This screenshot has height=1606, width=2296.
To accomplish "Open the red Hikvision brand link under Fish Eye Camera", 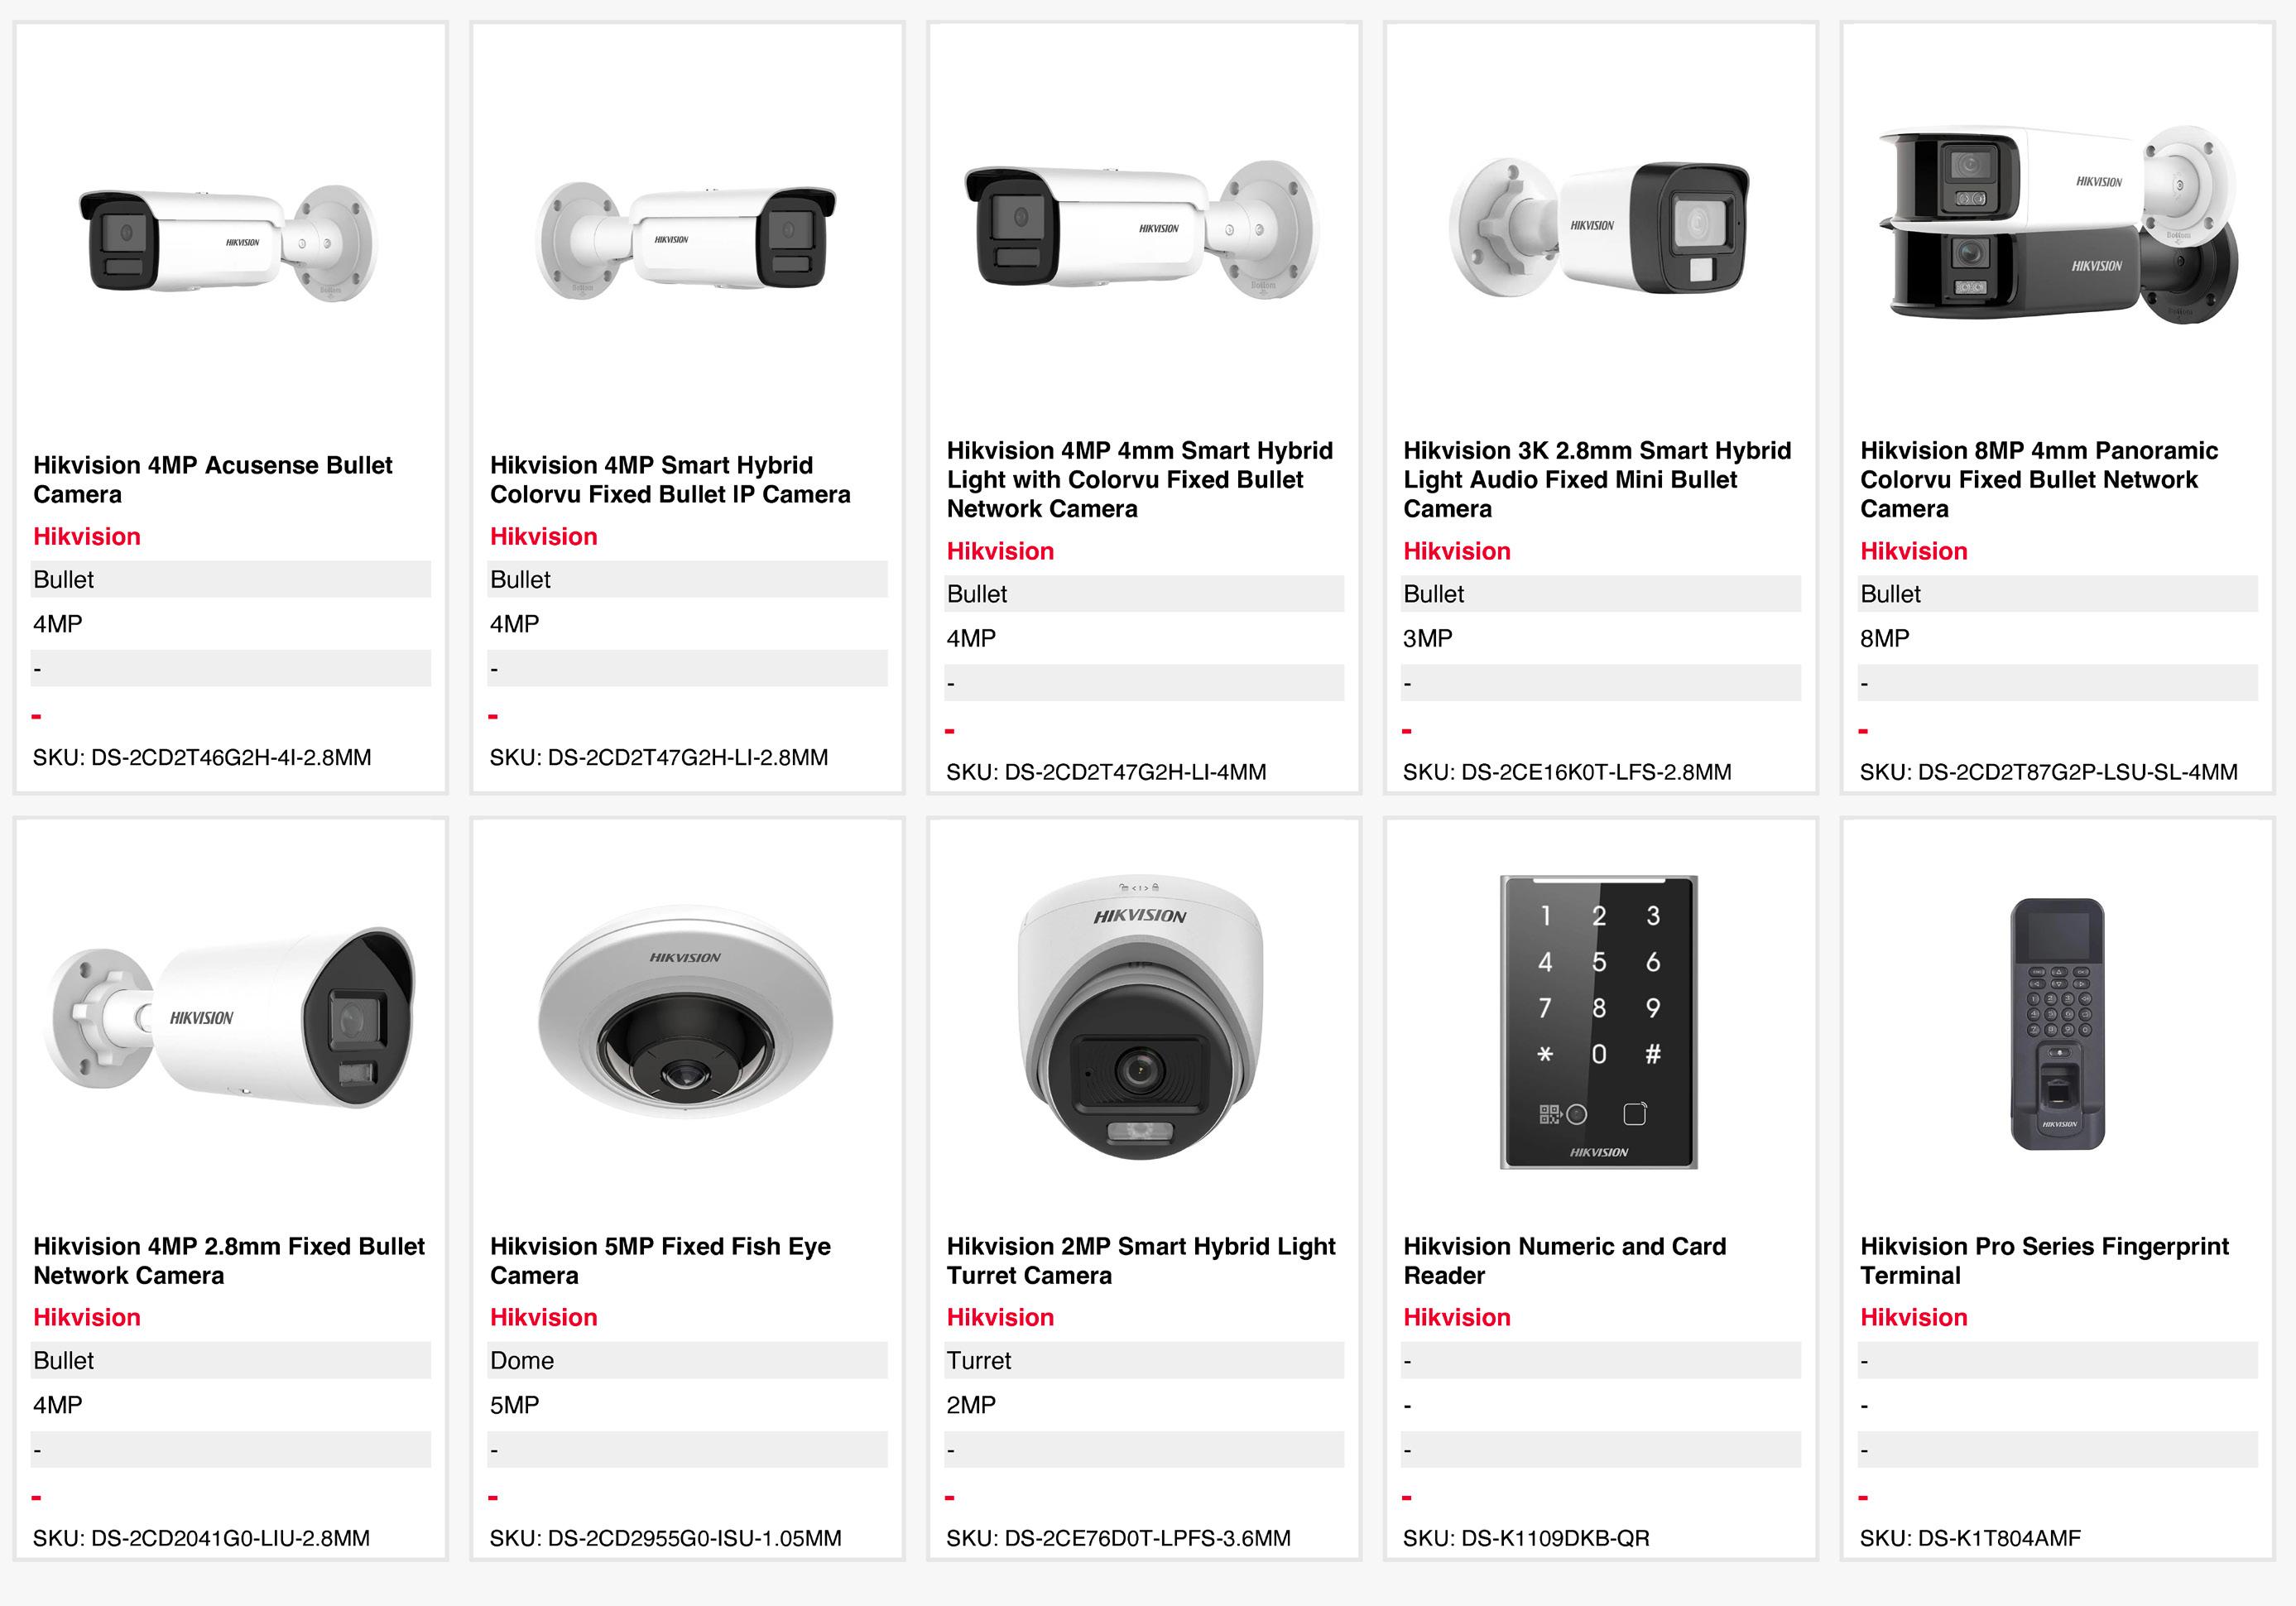I will click(543, 1317).
